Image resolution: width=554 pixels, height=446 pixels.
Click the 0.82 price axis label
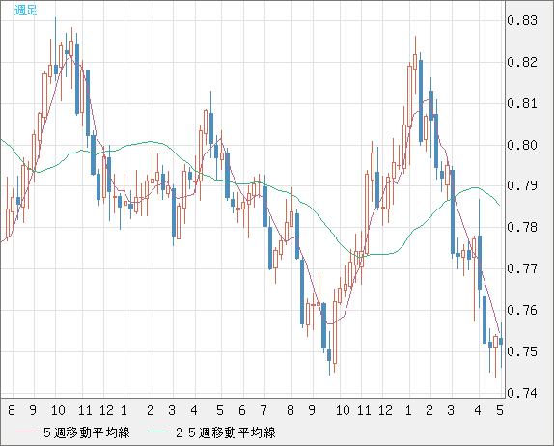[522, 62]
